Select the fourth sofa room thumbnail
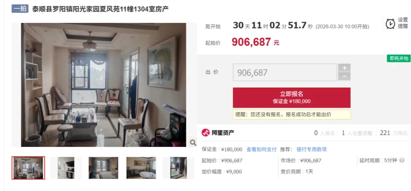 141,168
